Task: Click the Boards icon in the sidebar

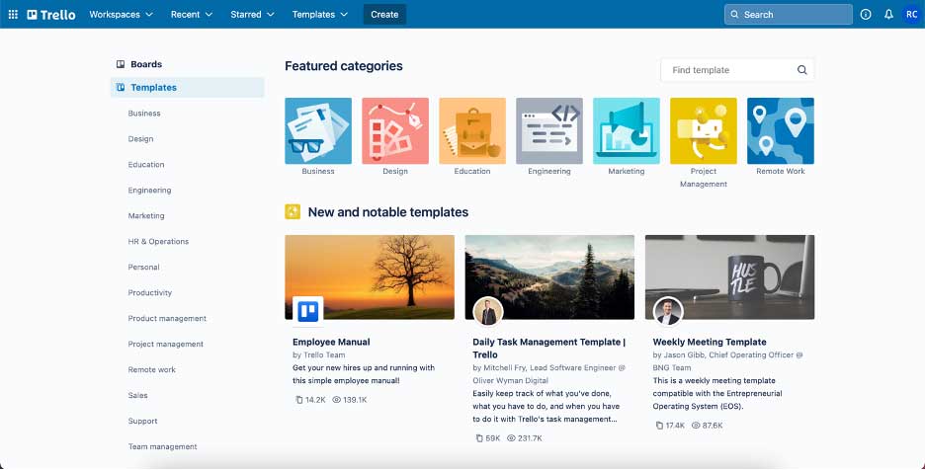Action: pyautogui.click(x=121, y=64)
